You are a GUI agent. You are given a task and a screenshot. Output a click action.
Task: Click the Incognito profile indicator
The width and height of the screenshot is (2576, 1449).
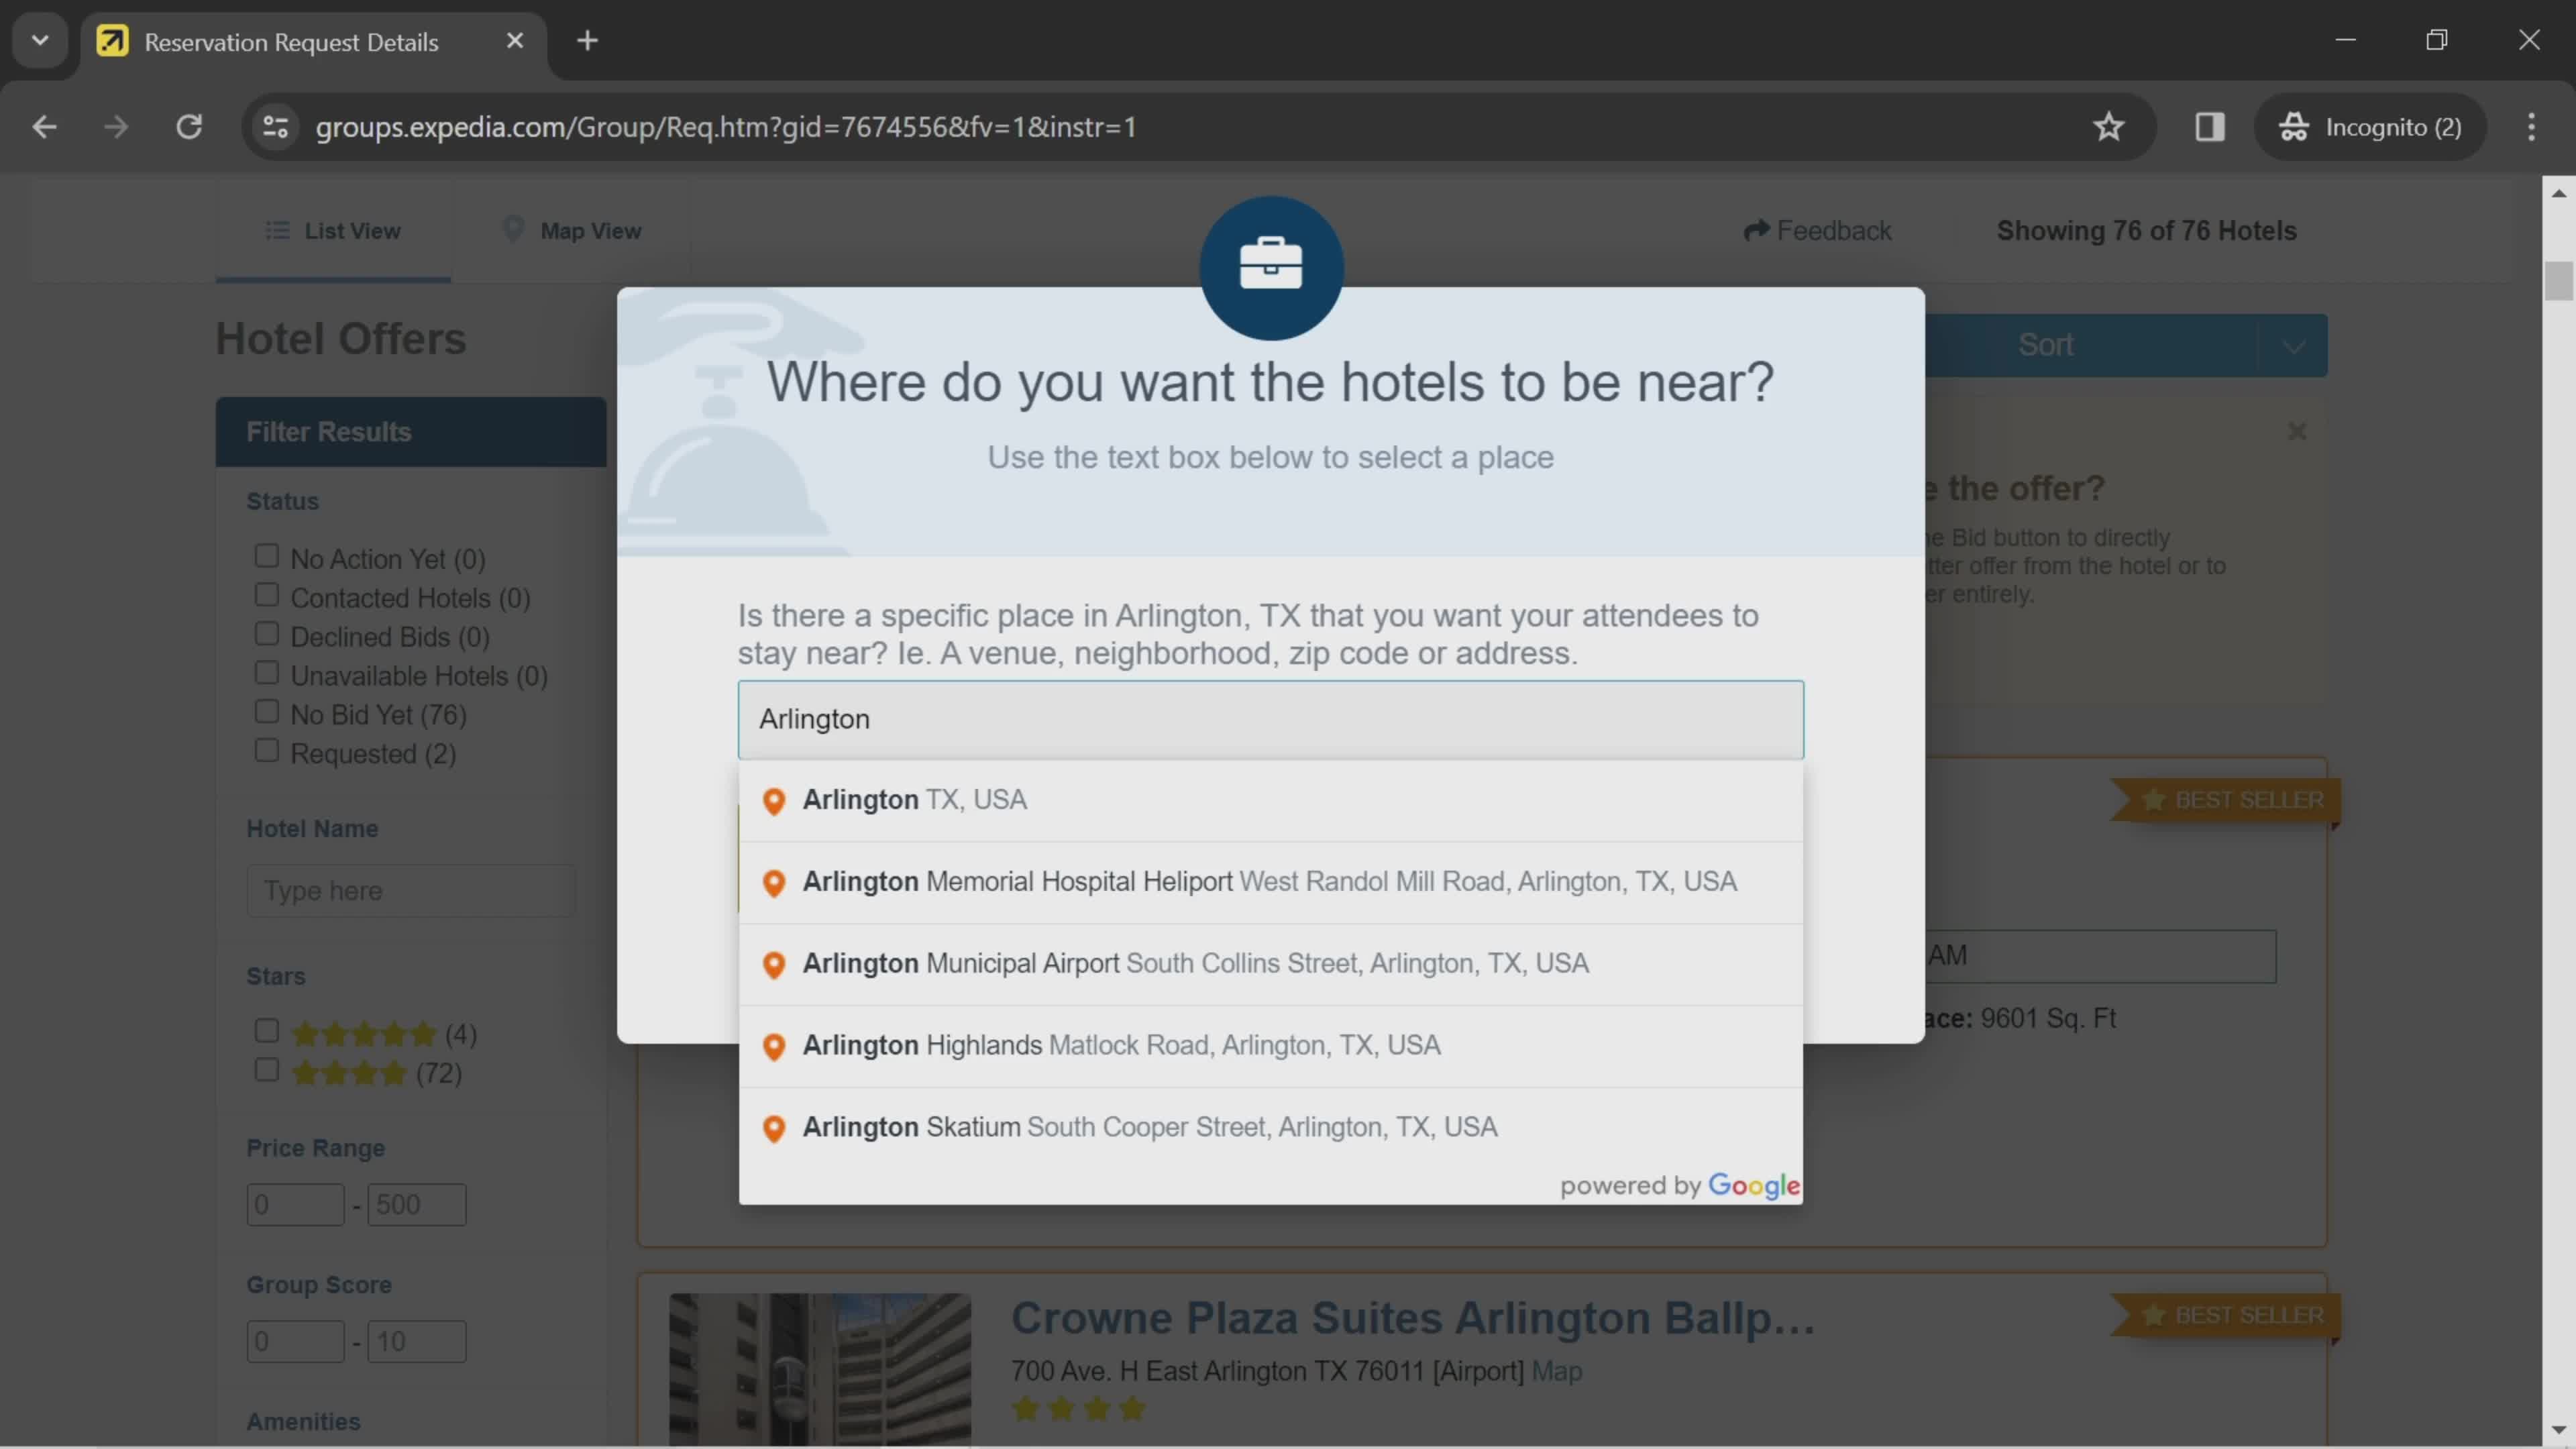click(x=2370, y=127)
